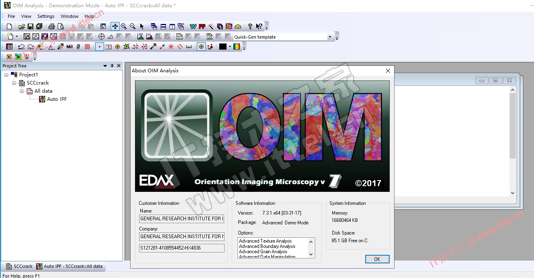The height and width of the screenshot is (278, 534).
Task: Pin the Project Tree panel
Action: pyautogui.click(x=112, y=66)
